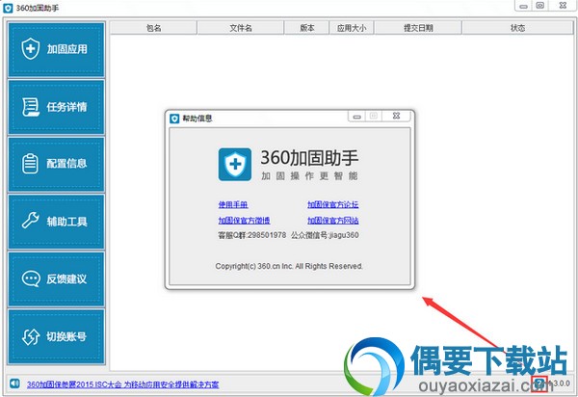Sort by the 文件名 column header
The image size is (578, 397).
(241, 28)
